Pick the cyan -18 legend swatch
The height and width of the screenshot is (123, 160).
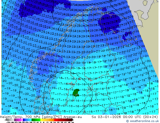tap(31, 120)
